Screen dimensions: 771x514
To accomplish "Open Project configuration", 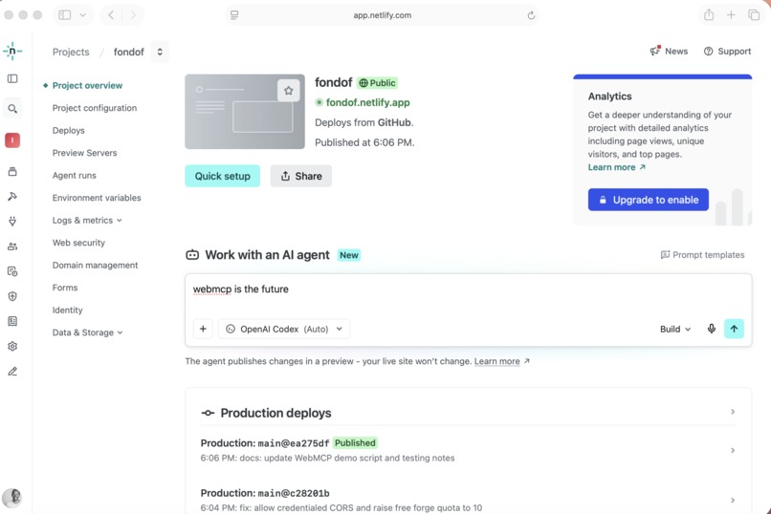I will pos(95,108).
